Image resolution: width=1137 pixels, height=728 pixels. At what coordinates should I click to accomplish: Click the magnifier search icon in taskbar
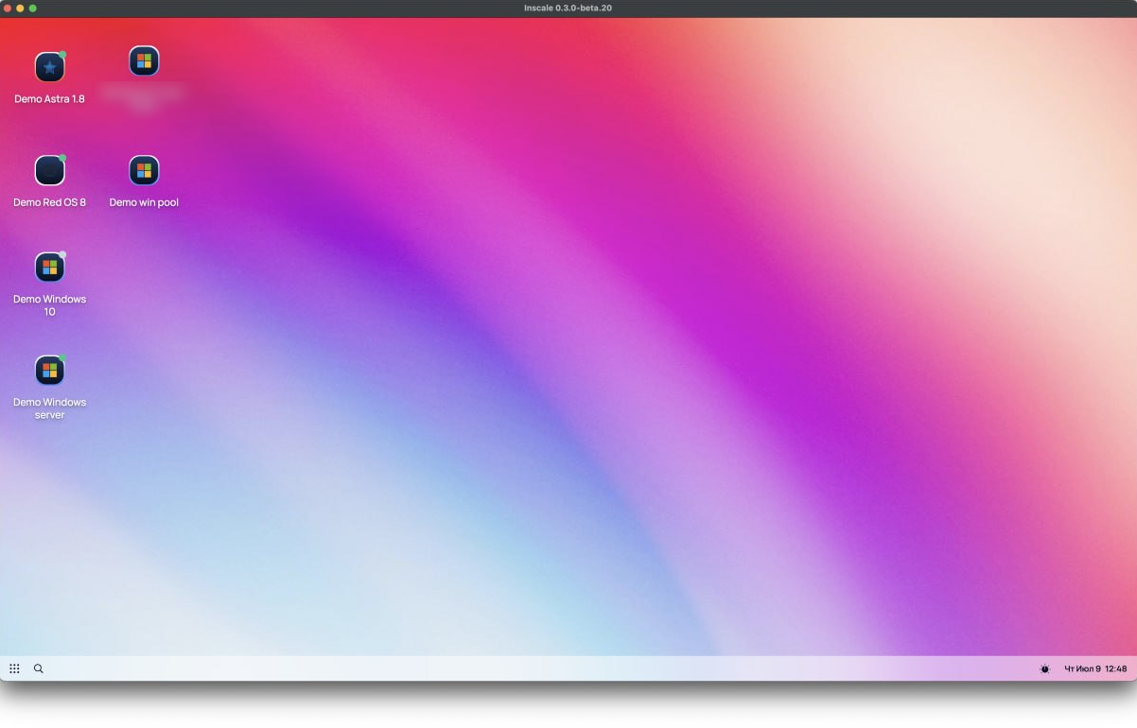click(x=39, y=668)
